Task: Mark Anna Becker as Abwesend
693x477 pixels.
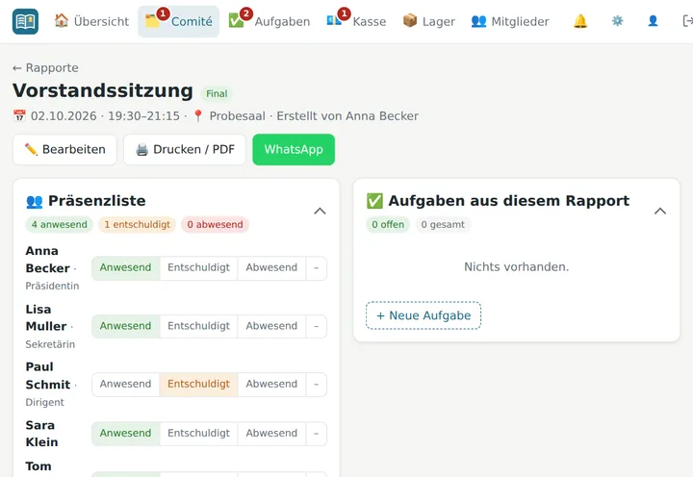Action: tap(271, 267)
